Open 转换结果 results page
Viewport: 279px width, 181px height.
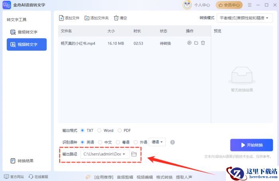22,161
